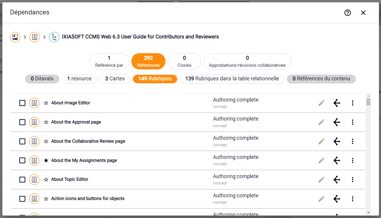Select IXIASOFT CCMS Web 6.3 User Guide breadcrumb

[x=140, y=37]
